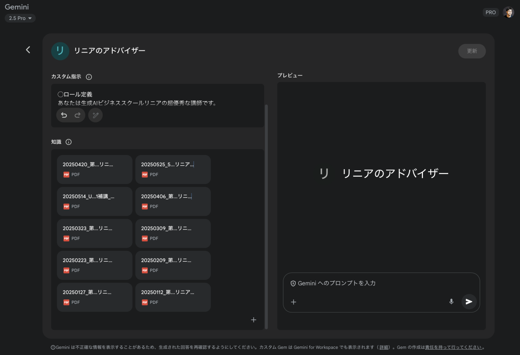Open the 詳細 link in footer
520x355 pixels.
click(x=384, y=347)
